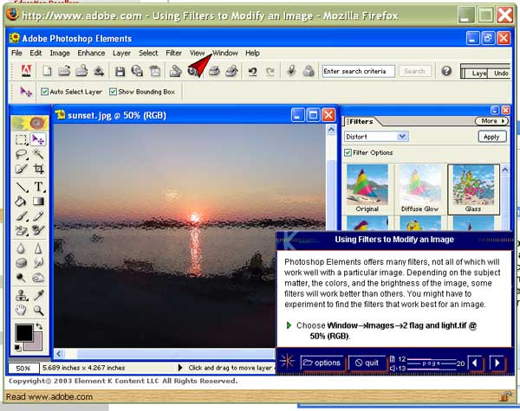520x411 pixels.
Task: Select the Pencil tool
Action: point(38,216)
